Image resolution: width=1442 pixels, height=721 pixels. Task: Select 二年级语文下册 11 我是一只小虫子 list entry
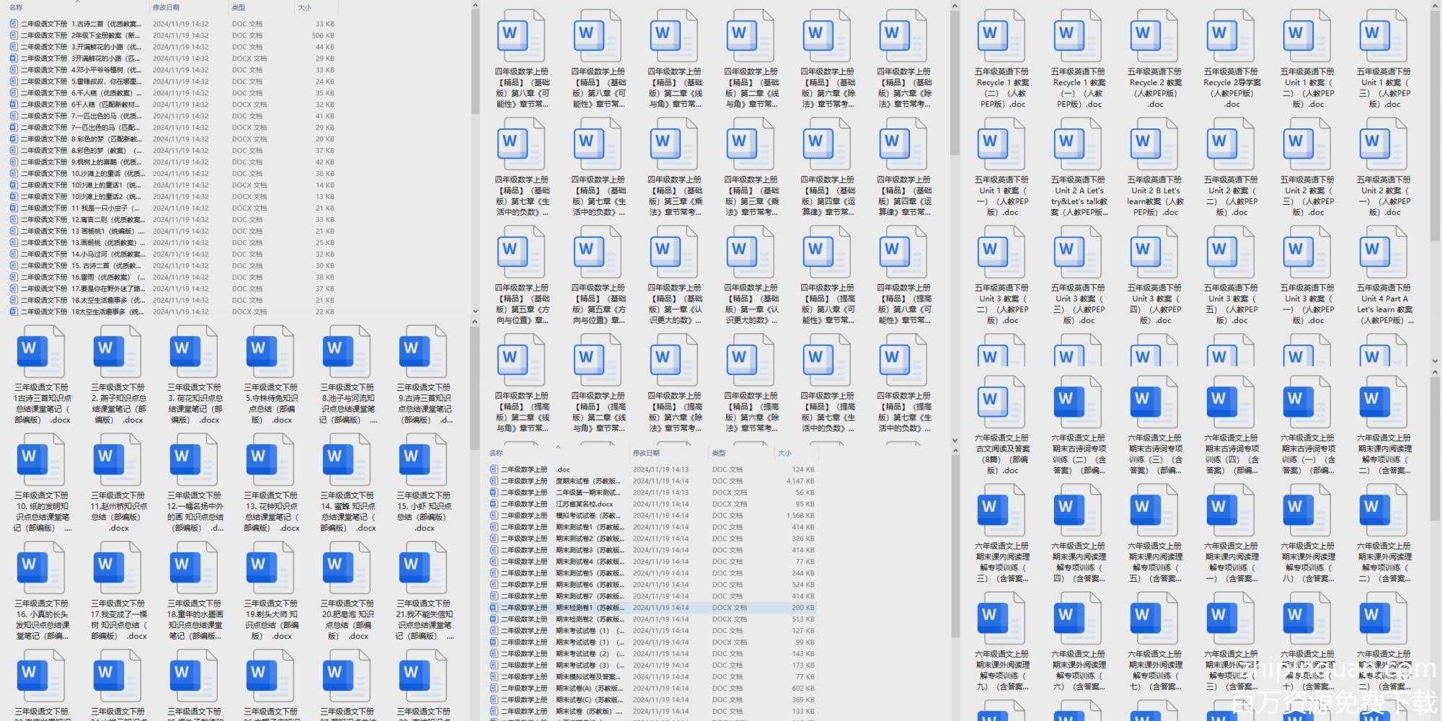(79, 208)
